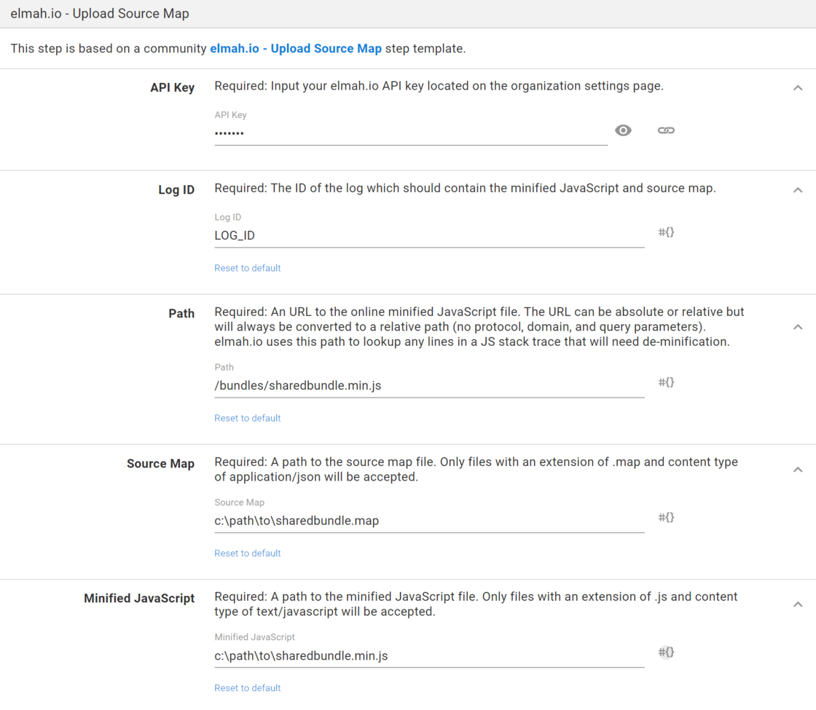Click the bold Log ID section label
This screenshot has height=710, width=816.
coord(176,190)
